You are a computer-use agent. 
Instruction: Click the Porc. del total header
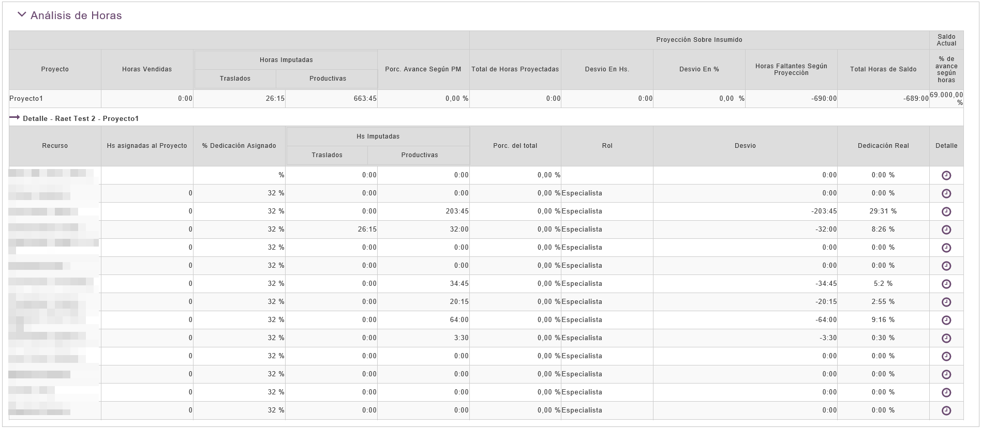(x=515, y=146)
